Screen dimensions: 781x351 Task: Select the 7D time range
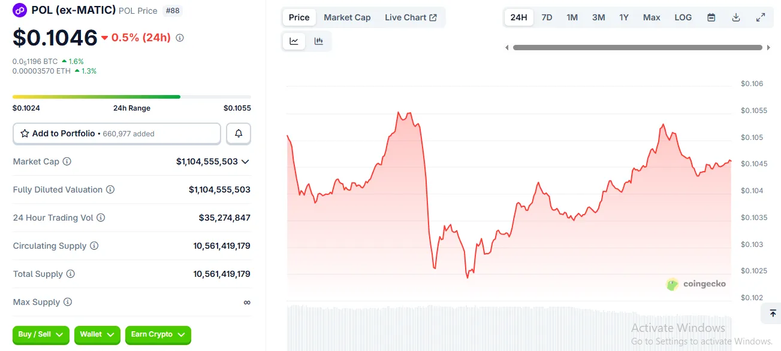(x=546, y=17)
